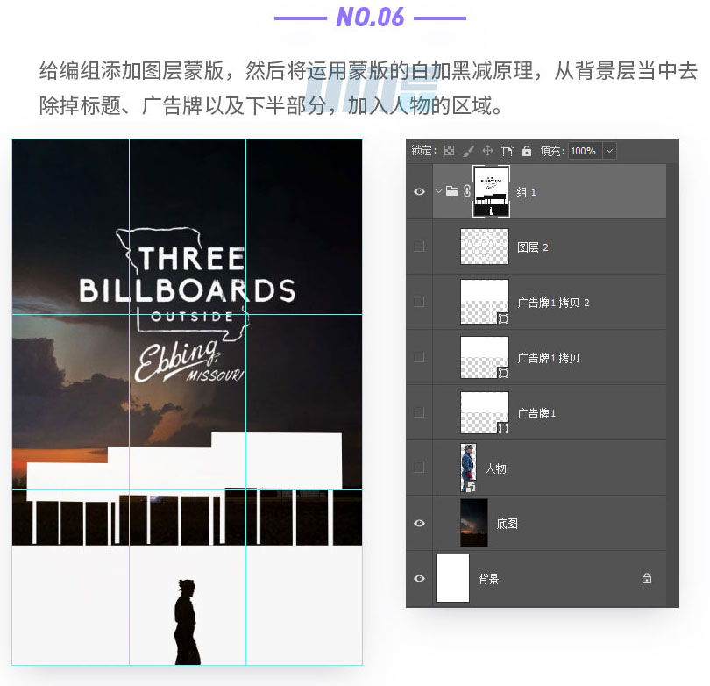The image size is (710, 686).
Task: Click the Ebbing Missouri script text
Action: (189, 361)
